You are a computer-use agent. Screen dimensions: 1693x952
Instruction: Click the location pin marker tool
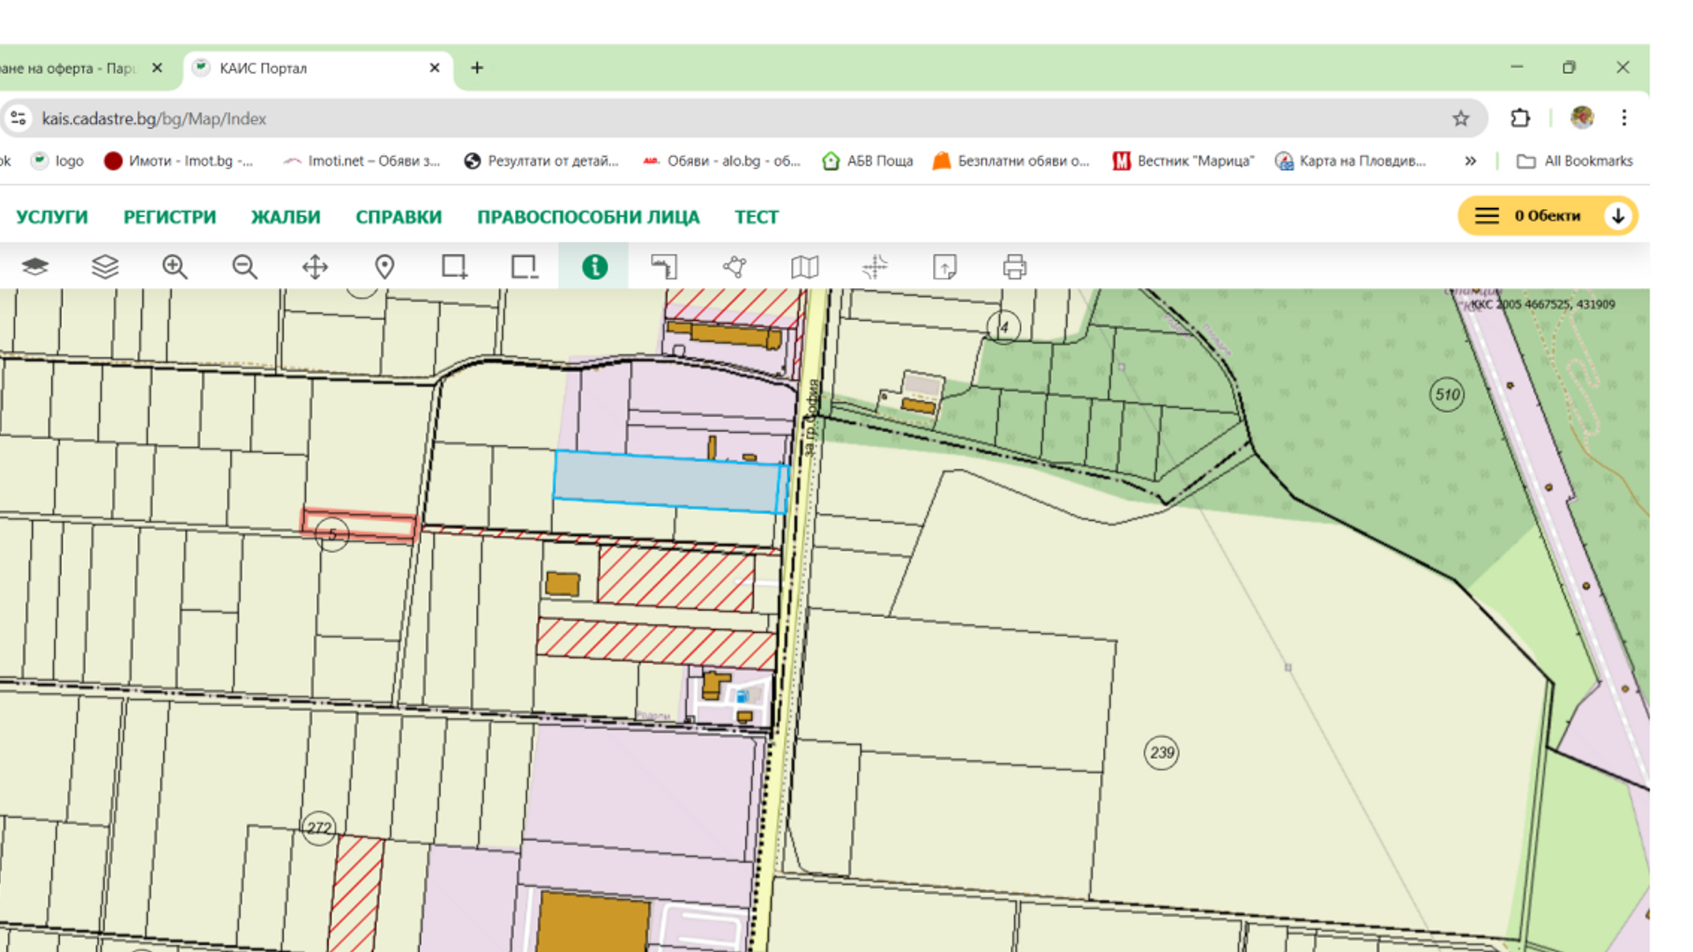(x=384, y=266)
